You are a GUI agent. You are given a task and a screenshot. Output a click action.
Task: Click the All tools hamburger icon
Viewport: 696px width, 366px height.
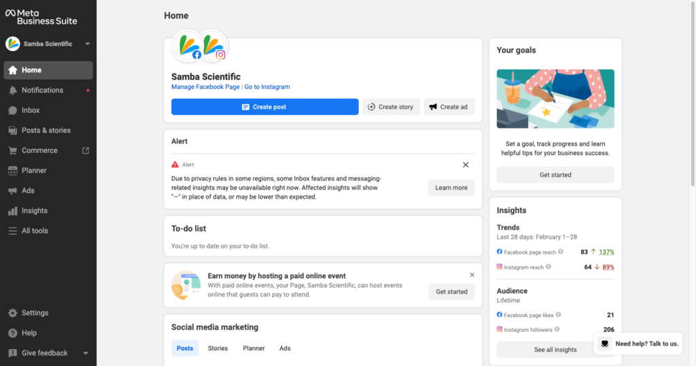tap(12, 231)
